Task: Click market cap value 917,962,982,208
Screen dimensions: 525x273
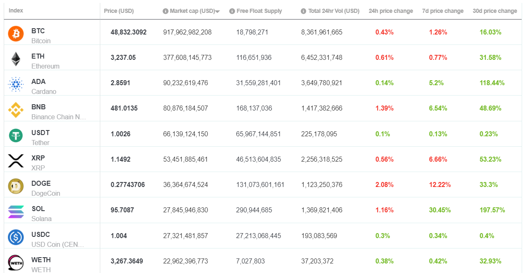Action: tap(187, 32)
